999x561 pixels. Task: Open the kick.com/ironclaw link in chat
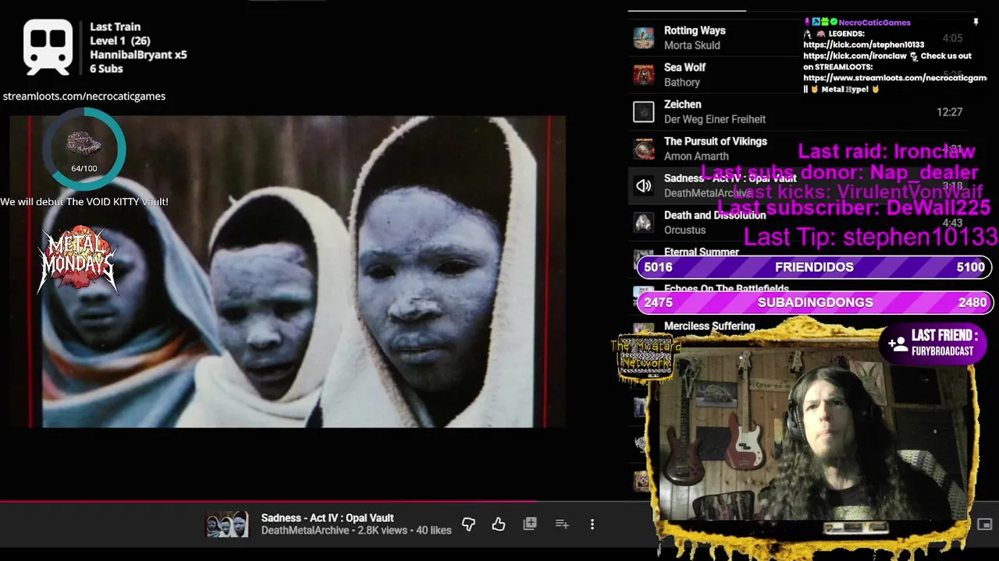(855, 56)
